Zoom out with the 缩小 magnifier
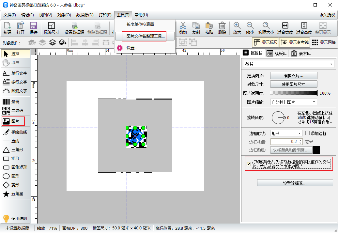The image size is (338, 233). tap(250, 28)
